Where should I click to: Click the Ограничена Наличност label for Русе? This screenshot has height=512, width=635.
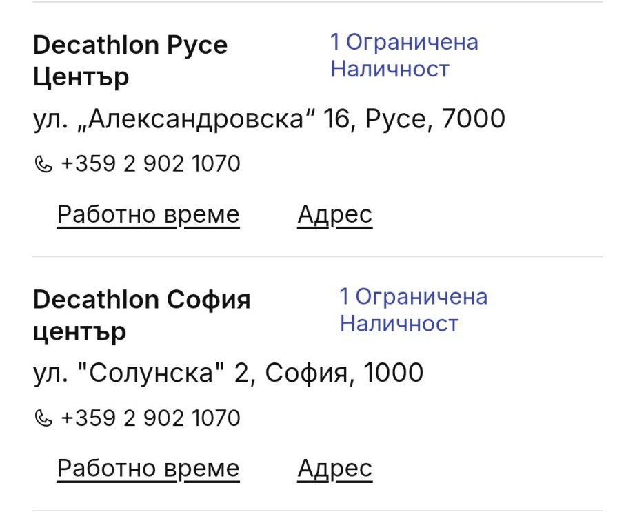404,55
